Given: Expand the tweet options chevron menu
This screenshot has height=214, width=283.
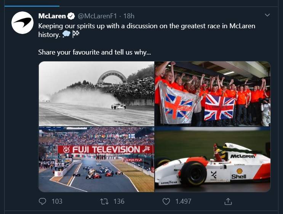Looking at the screenshot, I should 267,15.
